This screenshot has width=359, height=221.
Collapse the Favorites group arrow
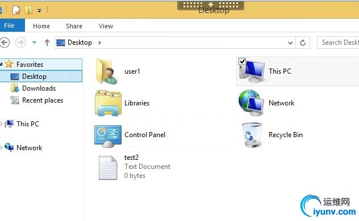click(x=1, y=65)
